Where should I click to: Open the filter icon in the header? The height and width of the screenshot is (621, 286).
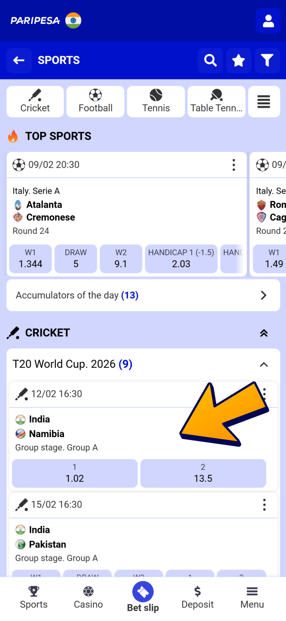(267, 60)
